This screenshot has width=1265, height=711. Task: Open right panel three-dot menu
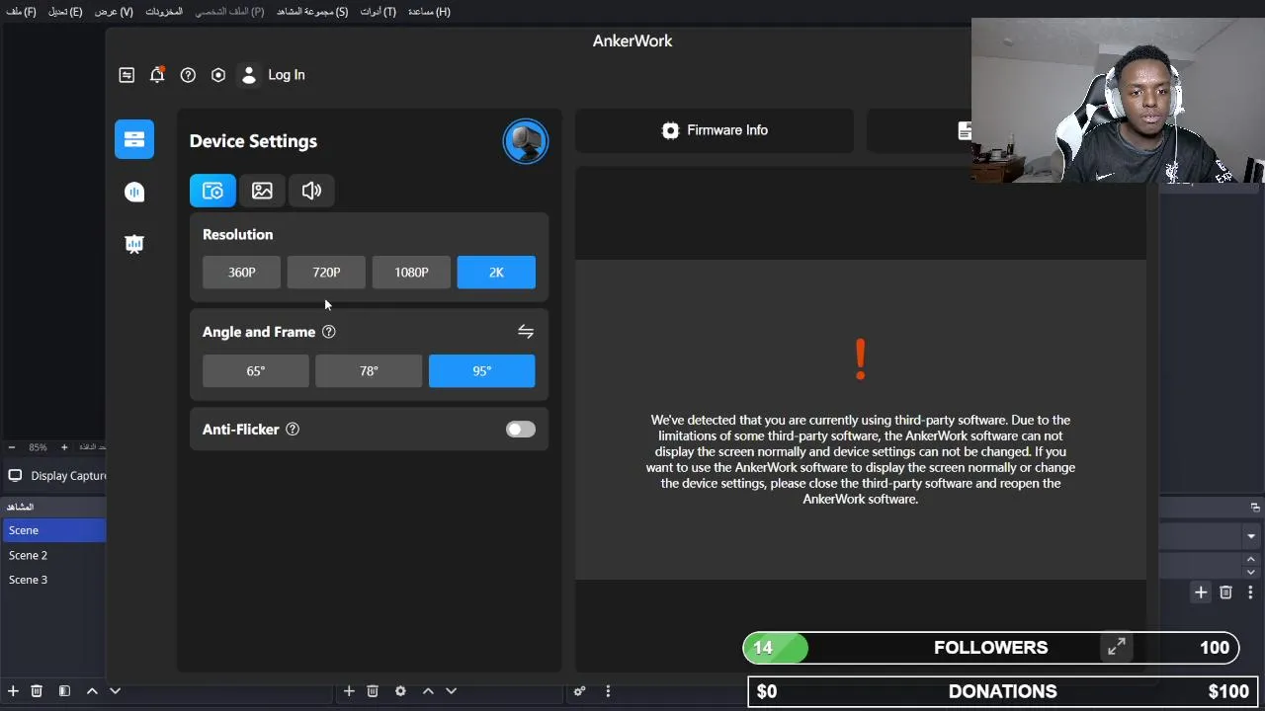(x=1251, y=592)
